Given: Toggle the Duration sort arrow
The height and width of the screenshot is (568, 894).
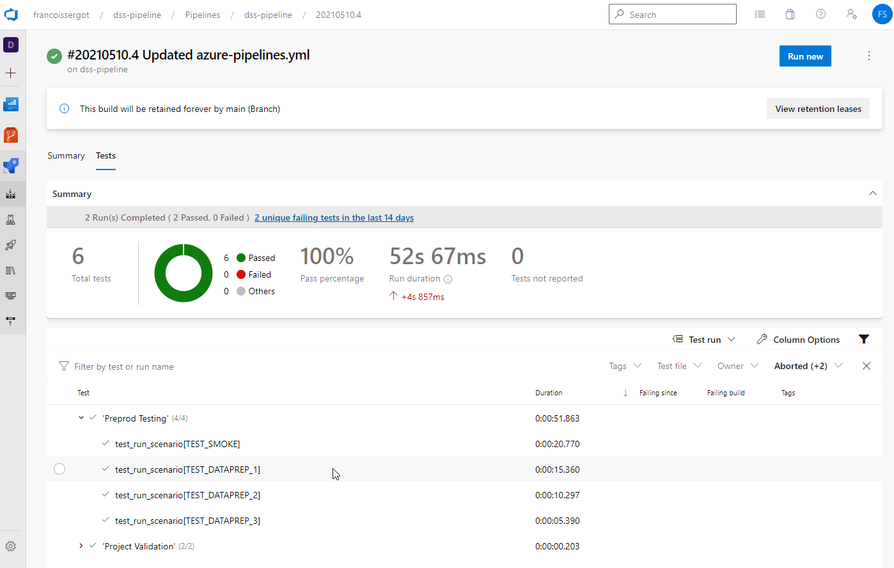Looking at the screenshot, I should click(x=625, y=393).
